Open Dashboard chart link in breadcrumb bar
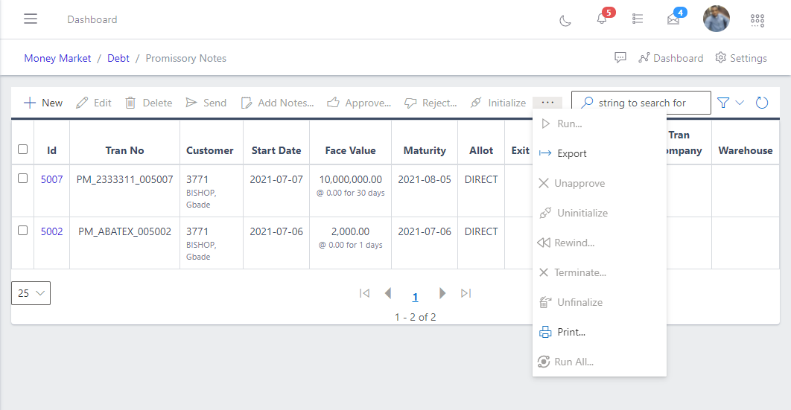The height and width of the screenshot is (410, 791). pyautogui.click(x=670, y=58)
